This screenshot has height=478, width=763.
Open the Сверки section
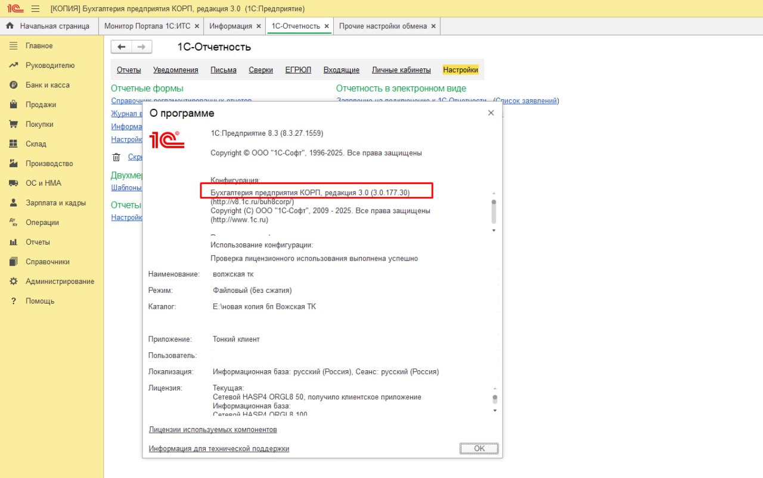[x=261, y=70]
